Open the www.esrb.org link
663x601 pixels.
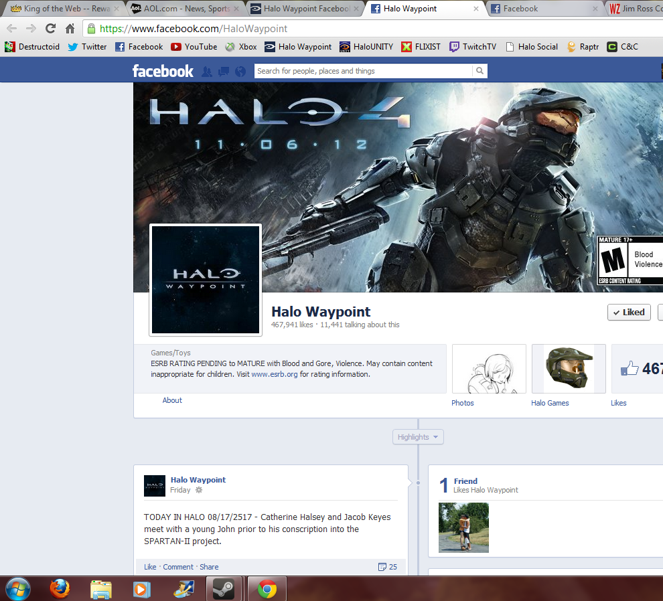275,374
